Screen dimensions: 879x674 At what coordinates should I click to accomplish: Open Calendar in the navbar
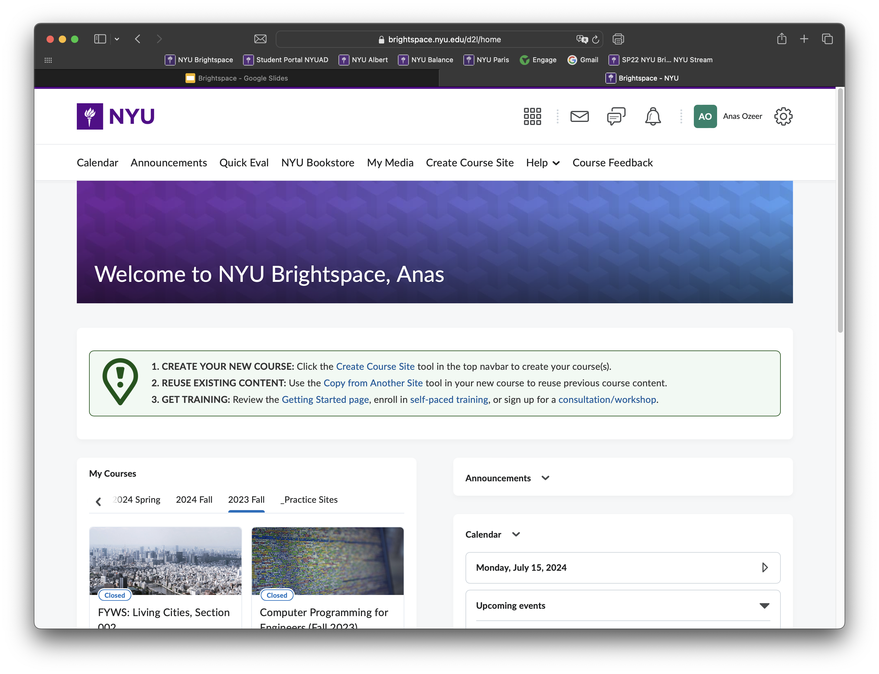click(x=97, y=163)
